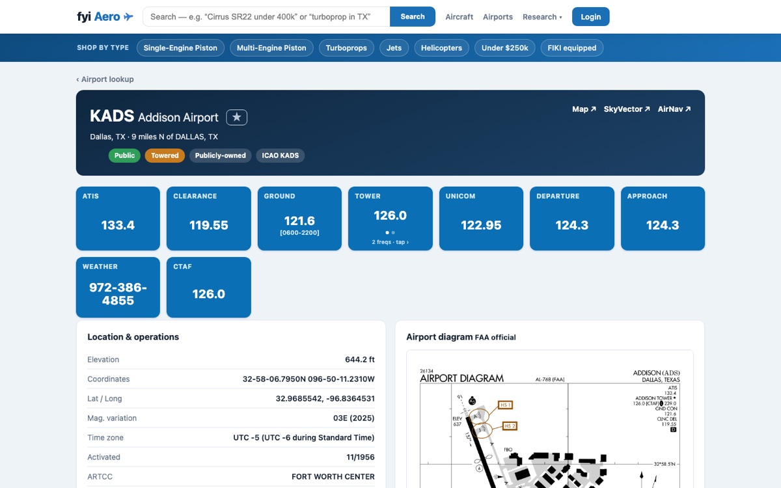
Task: Choose the FIKI equipped chip
Action: (572, 47)
